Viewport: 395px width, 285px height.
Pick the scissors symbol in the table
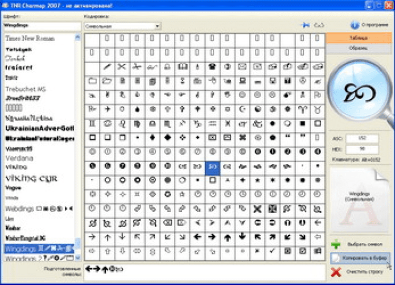pos(122,67)
